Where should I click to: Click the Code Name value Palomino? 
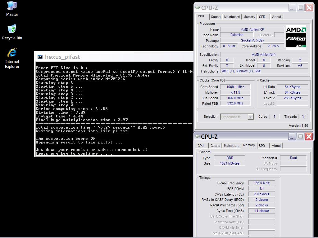237,35
